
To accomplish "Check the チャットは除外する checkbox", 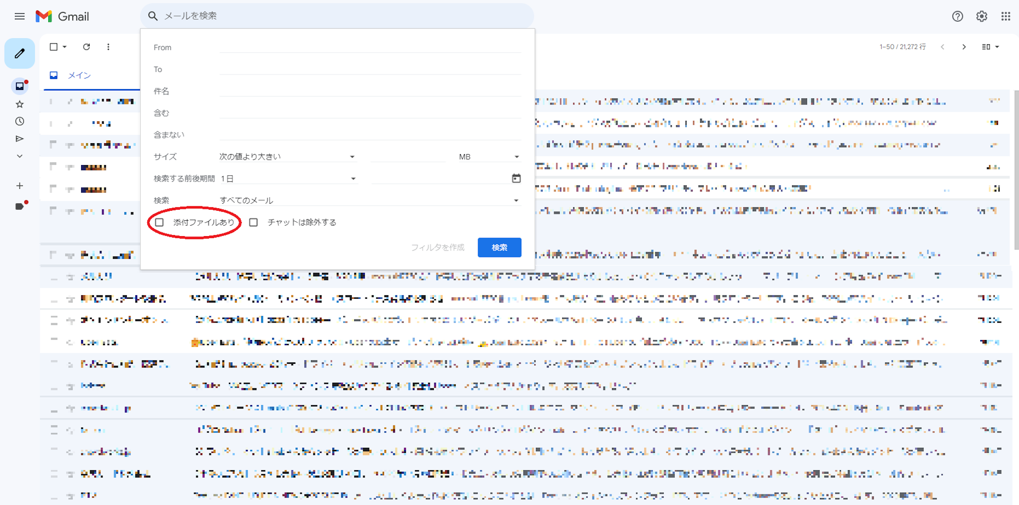I will [254, 222].
